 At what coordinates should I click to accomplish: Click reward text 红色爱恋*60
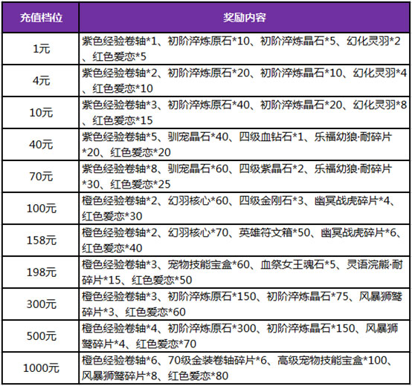coord(155,312)
